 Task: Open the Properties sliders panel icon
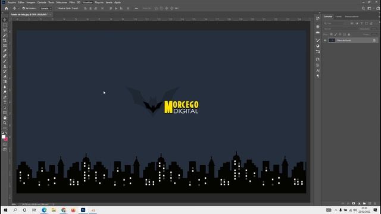[x=318, y=52]
